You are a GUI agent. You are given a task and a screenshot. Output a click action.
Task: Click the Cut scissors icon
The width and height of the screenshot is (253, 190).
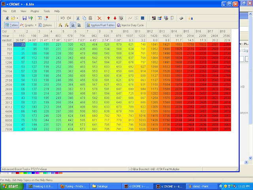coord(78,18)
